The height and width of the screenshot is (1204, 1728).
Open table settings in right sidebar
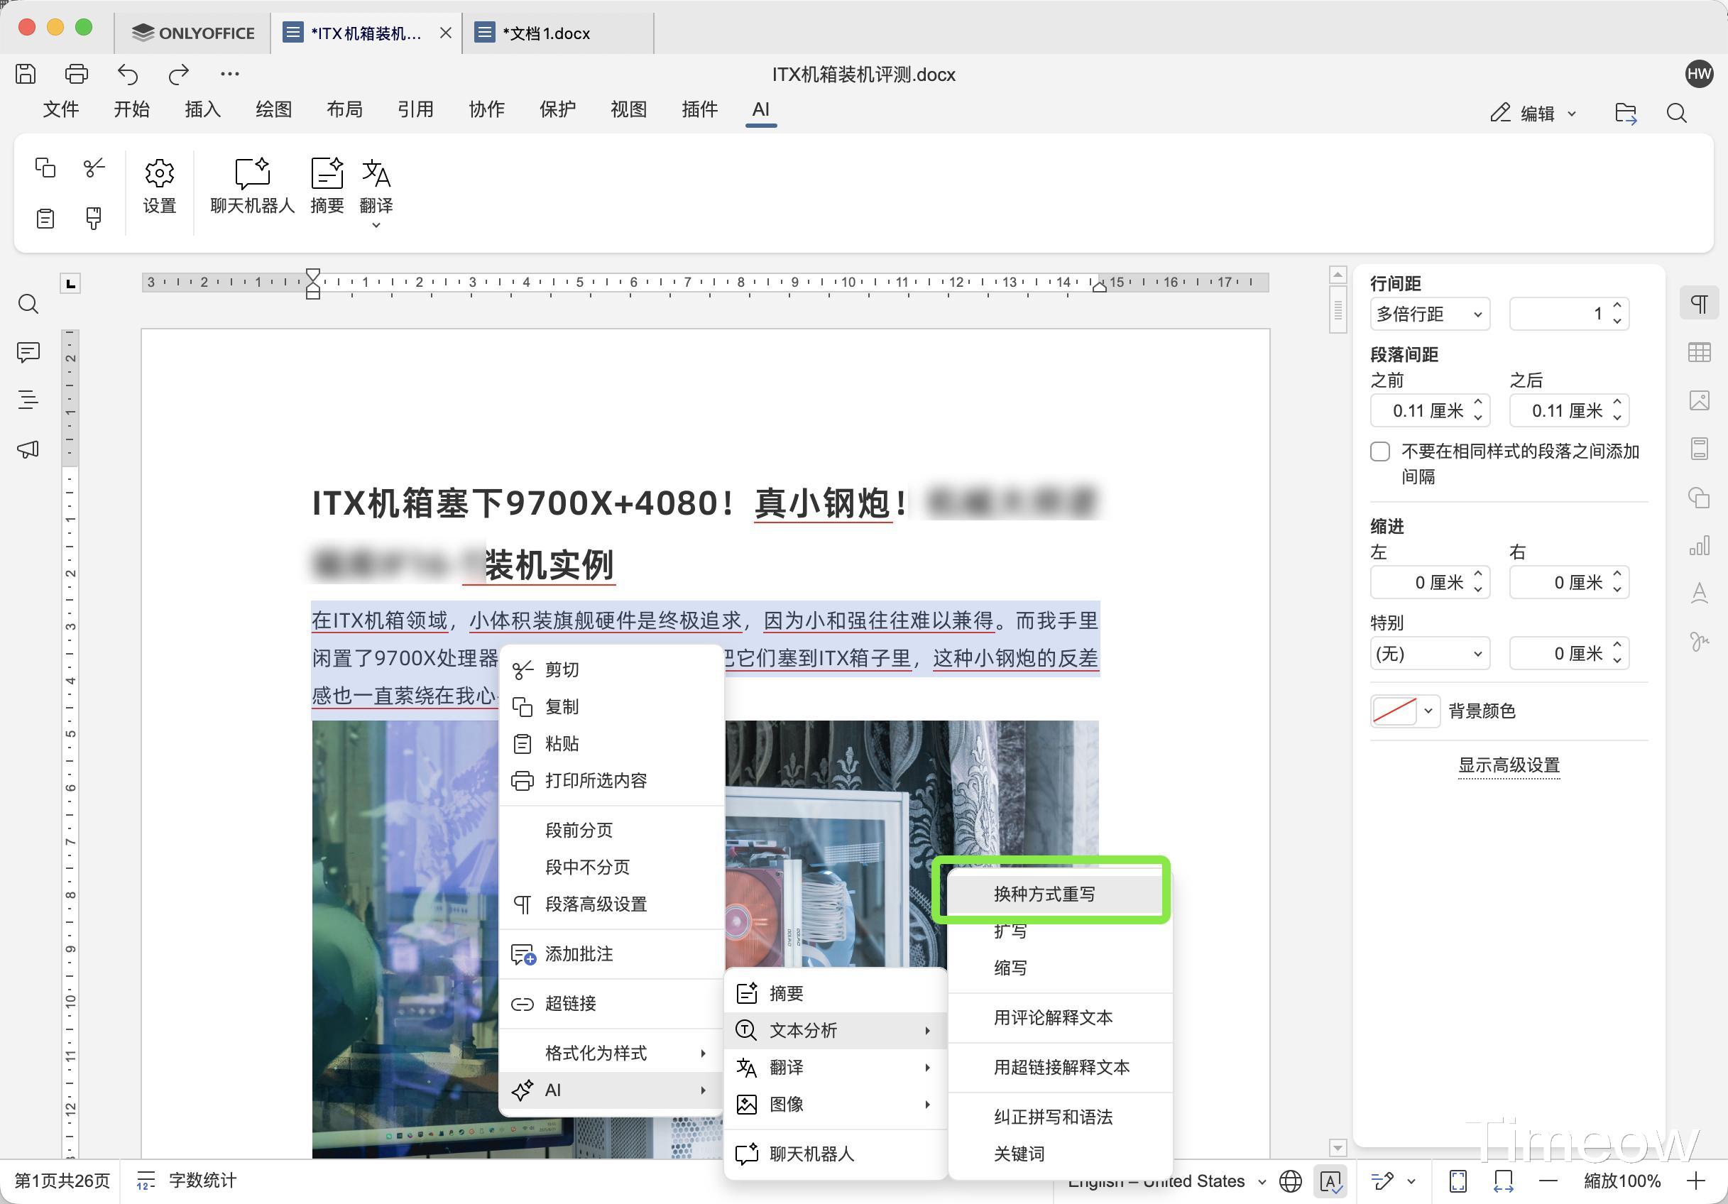click(1700, 352)
